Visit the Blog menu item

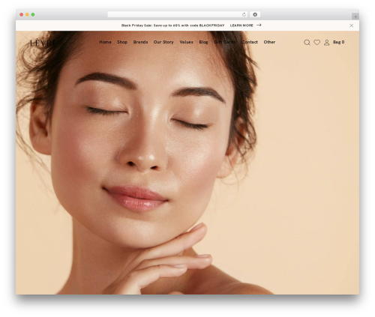pyautogui.click(x=203, y=42)
